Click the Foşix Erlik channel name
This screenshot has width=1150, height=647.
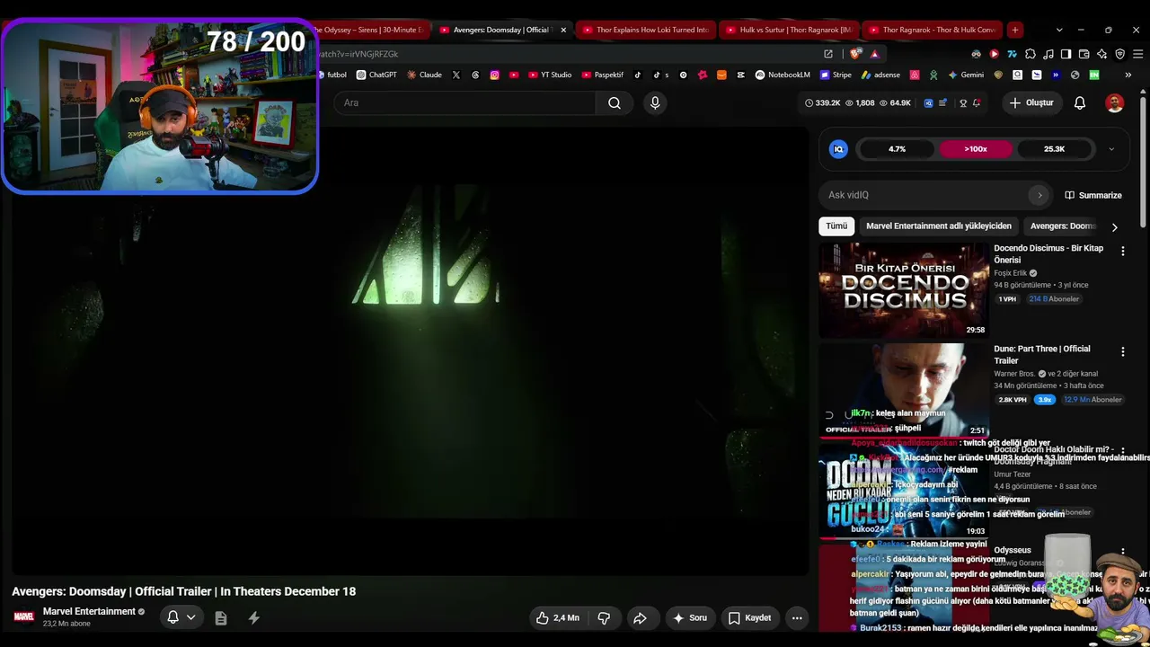(1013, 273)
